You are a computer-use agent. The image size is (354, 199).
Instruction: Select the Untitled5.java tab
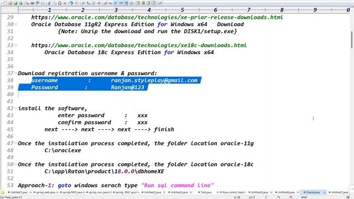tap(259, 192)
